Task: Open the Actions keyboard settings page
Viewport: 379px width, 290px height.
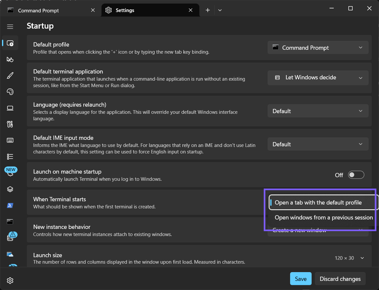Action: (10, 140)
